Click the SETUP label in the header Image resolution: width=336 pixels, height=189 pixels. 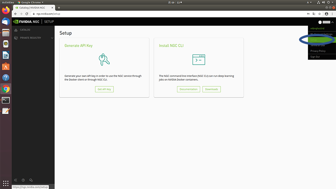point(49,22)
